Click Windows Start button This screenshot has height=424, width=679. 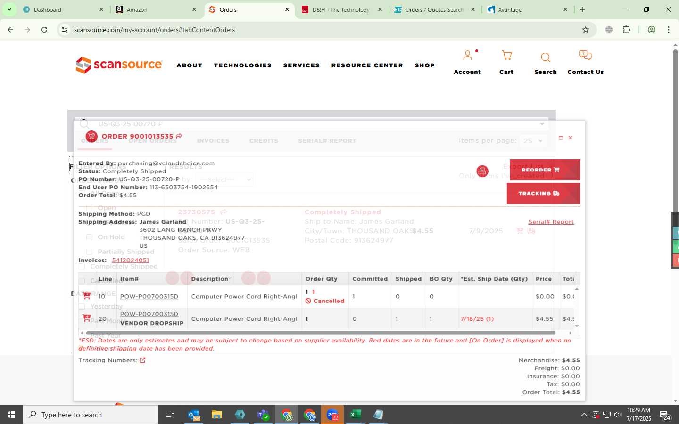pos(11,415)
